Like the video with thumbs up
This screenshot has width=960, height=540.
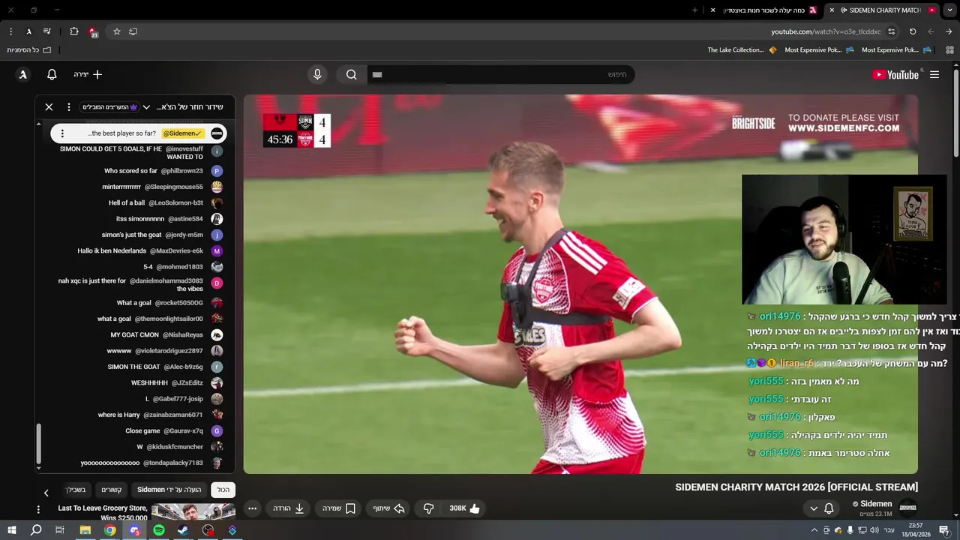(465, 508)
